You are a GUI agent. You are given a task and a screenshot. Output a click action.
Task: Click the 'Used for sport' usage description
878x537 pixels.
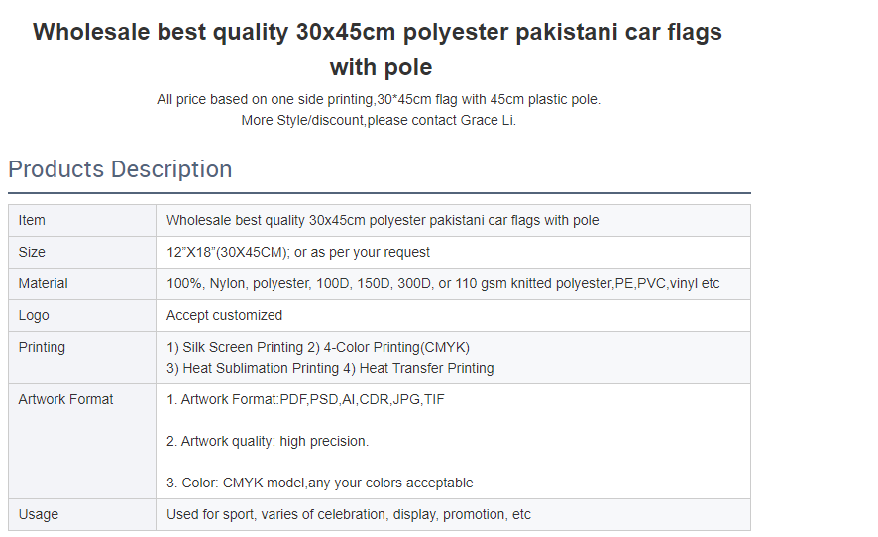click(x=349, y=514)
